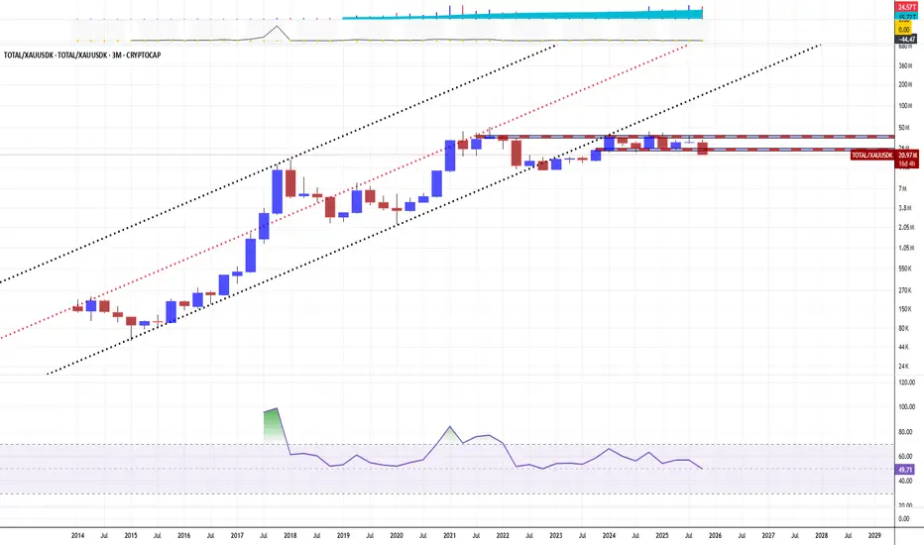Click the 2014 label on time axis
Image resolution: width=924 pixels, height=545 pixels.
(x=77, y=536)
